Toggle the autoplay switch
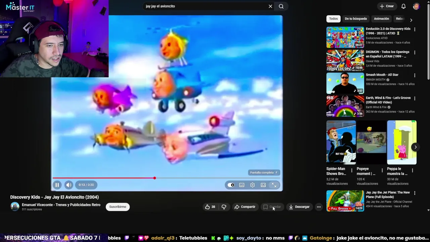 [x=231, y=185]
